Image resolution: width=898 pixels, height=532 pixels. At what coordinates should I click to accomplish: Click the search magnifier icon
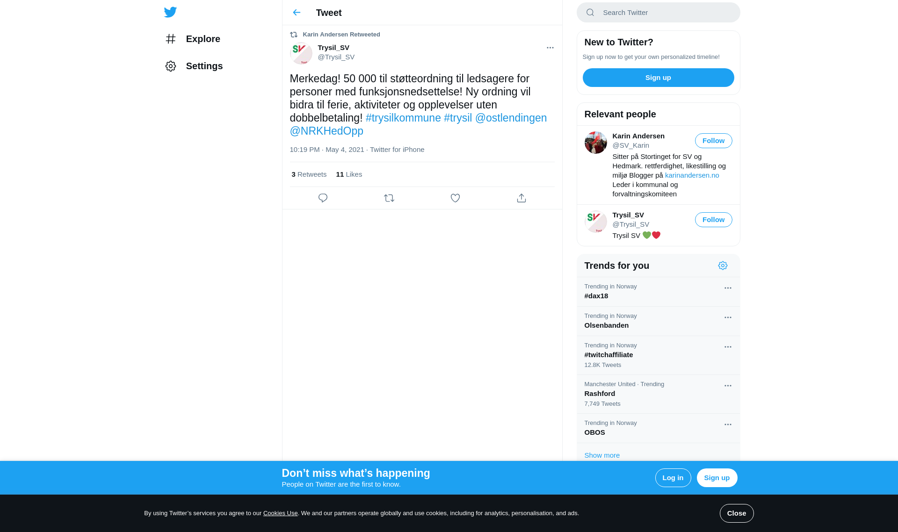[x=590, y=13]
